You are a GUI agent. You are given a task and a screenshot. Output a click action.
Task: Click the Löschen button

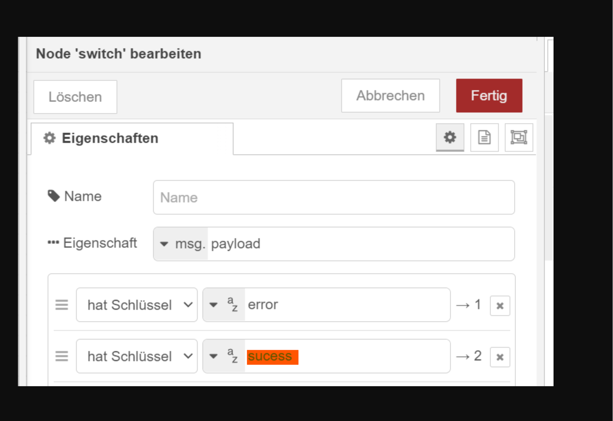click(x=75, y=97)
